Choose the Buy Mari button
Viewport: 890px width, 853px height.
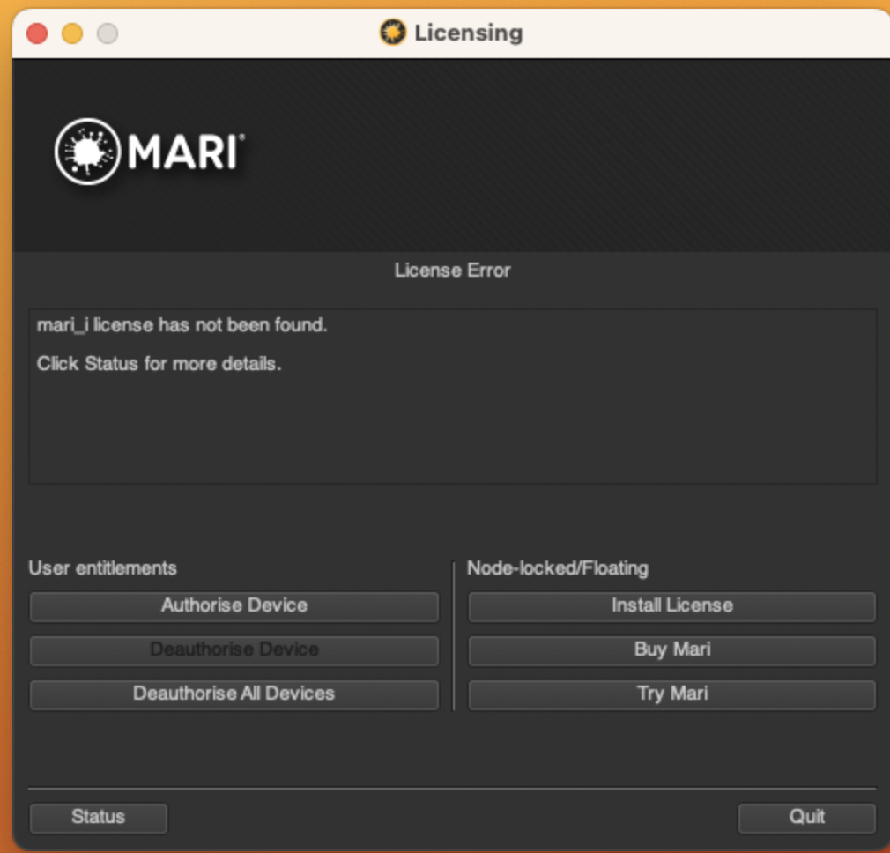tap(672, 649)
